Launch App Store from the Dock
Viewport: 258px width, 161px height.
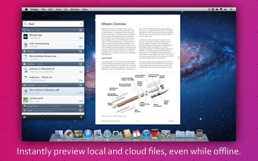click(88, 134)
